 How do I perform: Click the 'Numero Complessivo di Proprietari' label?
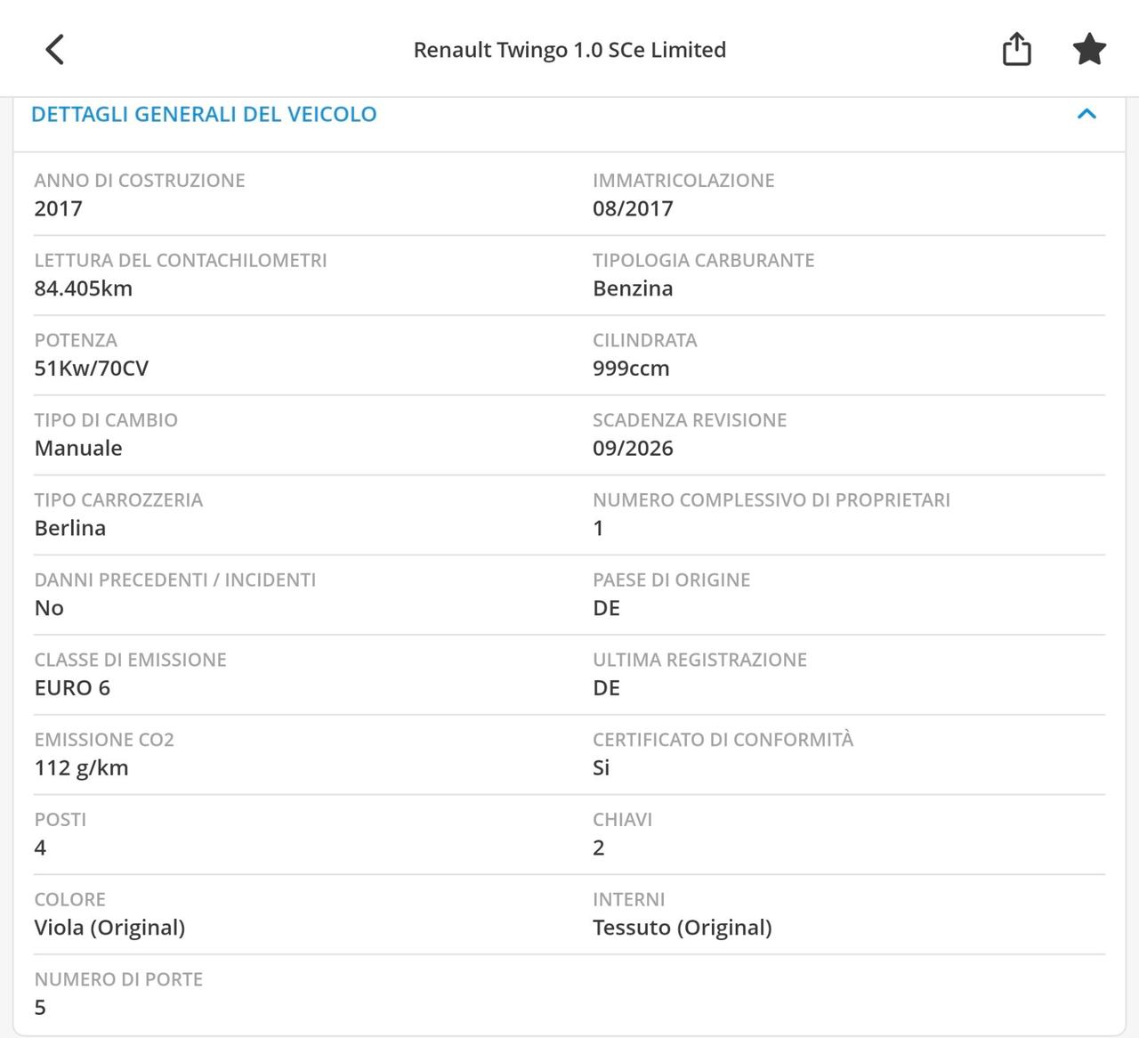click(771, 499)
